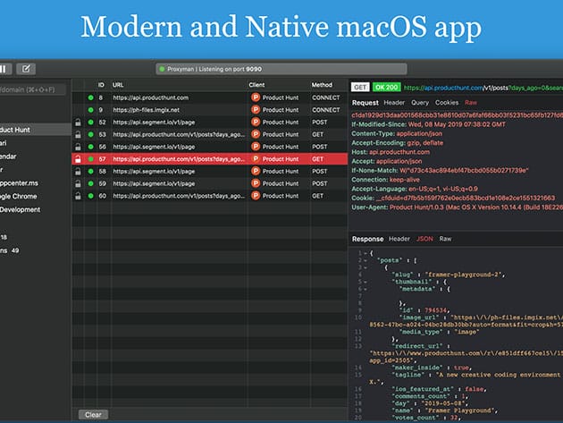This screenshot has height=423, width=563.
Task: Click Product Hunt client icon in row 57
Action: [x=256, y=158]
